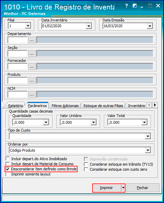Click the Produto code input field
This screenshot has width=164, height=203.
(18, 80)
